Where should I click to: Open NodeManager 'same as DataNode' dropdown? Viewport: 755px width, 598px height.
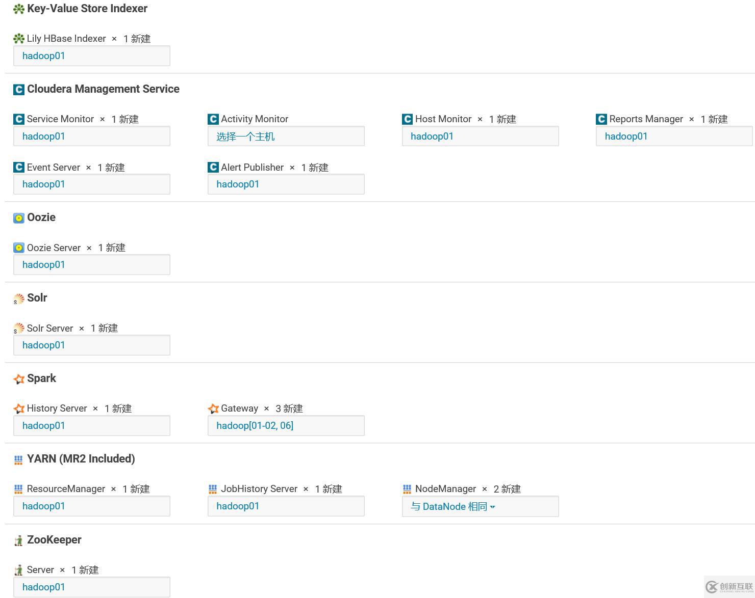click(x=453, y=506)
